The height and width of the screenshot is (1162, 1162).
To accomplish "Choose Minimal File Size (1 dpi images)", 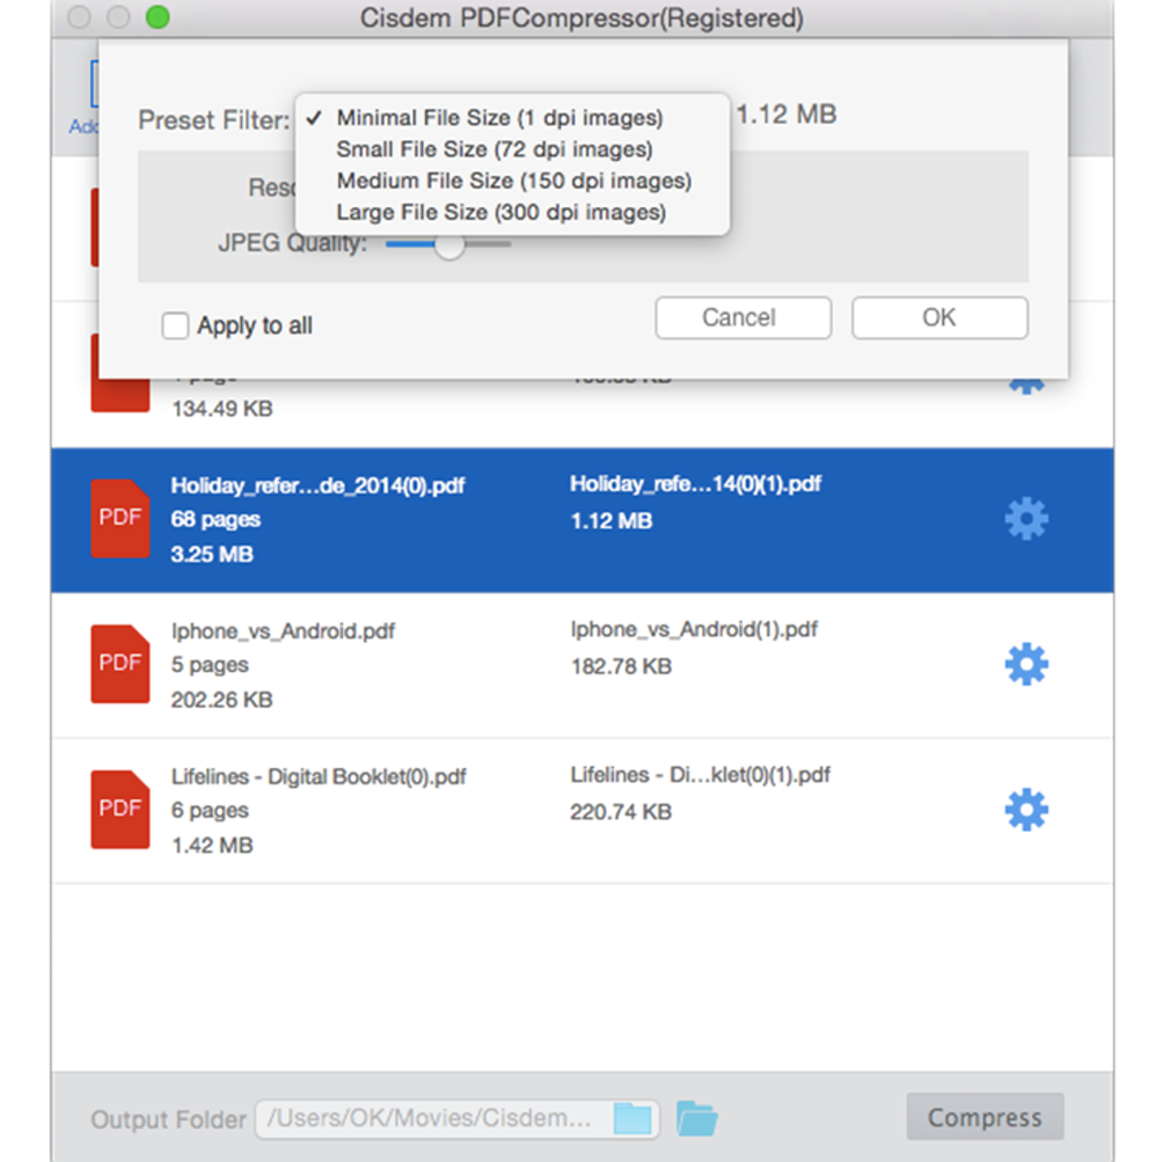I will 500,118.
